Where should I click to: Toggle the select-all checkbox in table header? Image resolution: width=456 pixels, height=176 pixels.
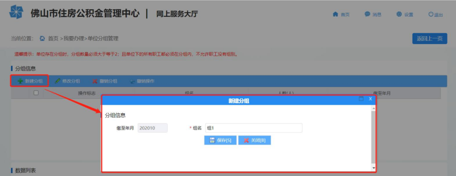click(36, 93)
